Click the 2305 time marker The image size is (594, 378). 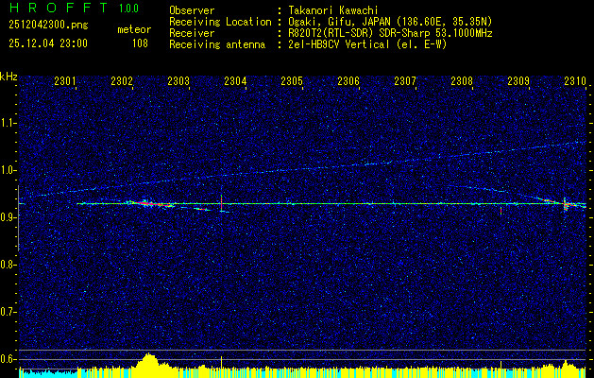point(292,81)
